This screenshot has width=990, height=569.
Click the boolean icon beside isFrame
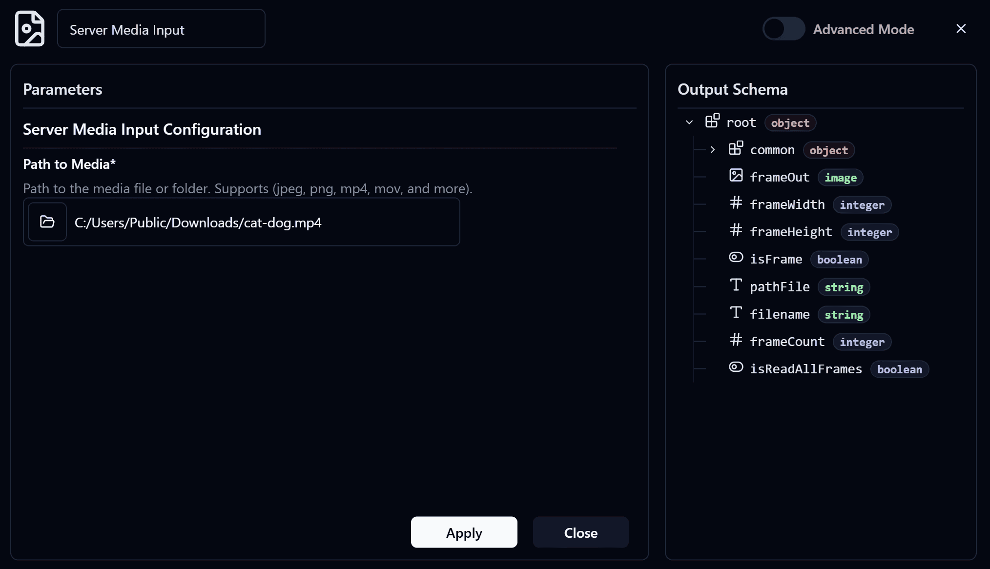point(736,257)
